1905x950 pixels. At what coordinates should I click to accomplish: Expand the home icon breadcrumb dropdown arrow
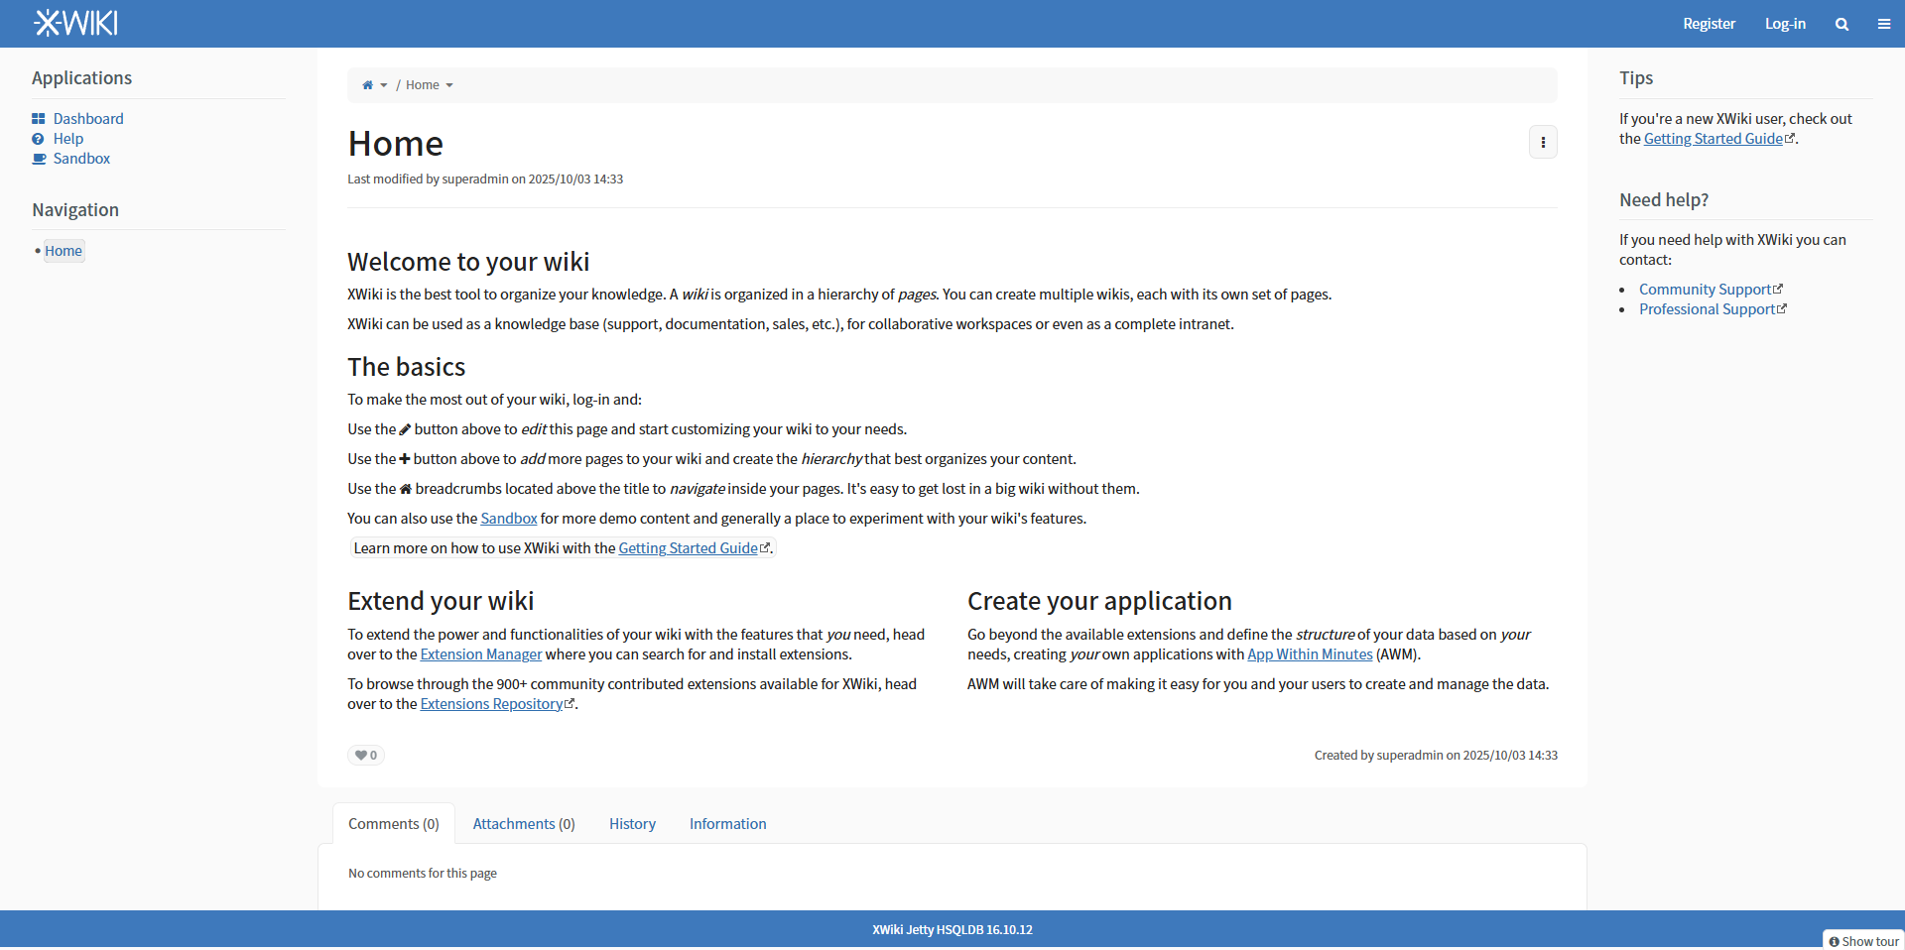pyautogui.click(x=384, y=85)
